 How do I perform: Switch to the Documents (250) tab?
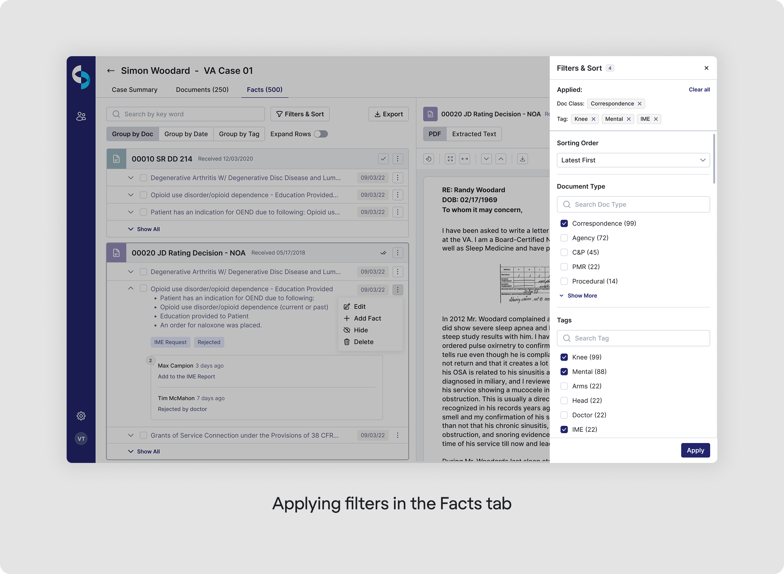[x=202, y=90]
